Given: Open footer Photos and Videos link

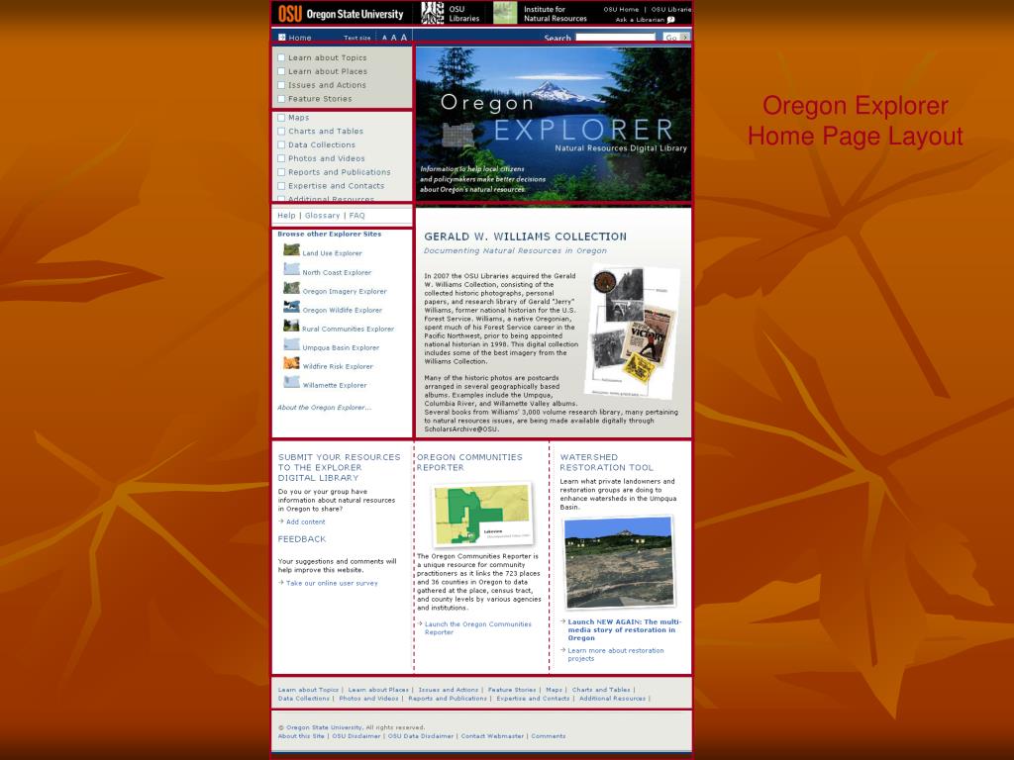Looking at the screenshot, I should [368, 698].
